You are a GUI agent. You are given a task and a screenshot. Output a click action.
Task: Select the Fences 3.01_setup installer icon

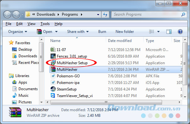(x=53, y=56)
